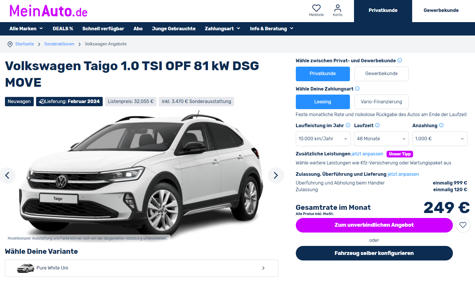
Task: Select Leasing payment option
Action: coord(323,102)
